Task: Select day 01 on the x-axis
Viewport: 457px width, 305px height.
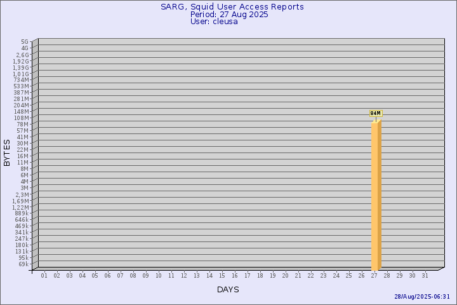Action: (x=44, y=276)
